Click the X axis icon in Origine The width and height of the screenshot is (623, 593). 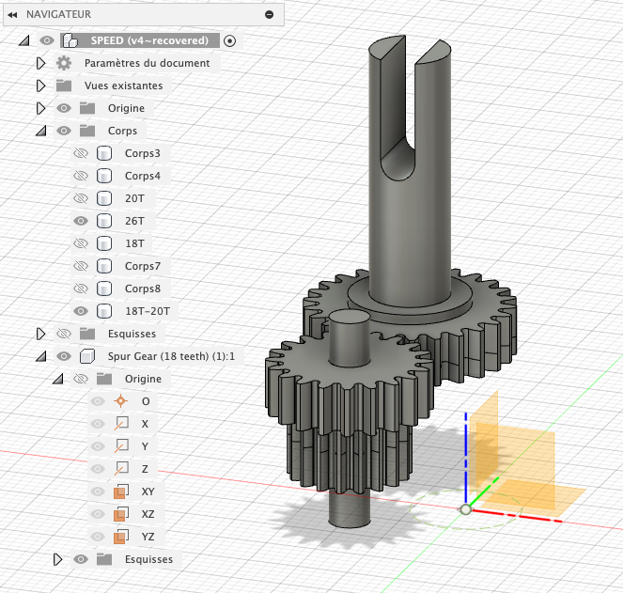(119, 424)
